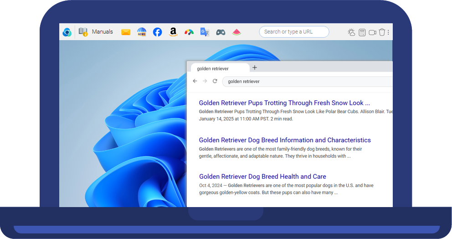This screenshot has height=239, width=452.
Task: Open the Amazon shortcut icon
Action: 173,32
